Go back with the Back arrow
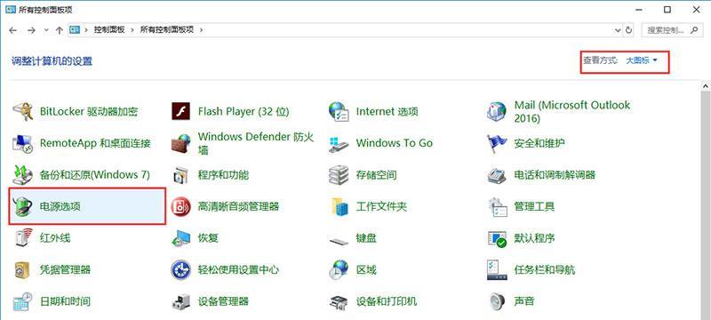Viewport: 711px width, 320px height. pyautogui.click(x=12, y=30)
